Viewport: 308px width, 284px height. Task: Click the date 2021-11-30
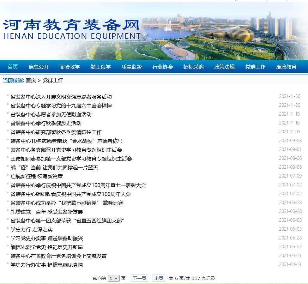point(290,96)
